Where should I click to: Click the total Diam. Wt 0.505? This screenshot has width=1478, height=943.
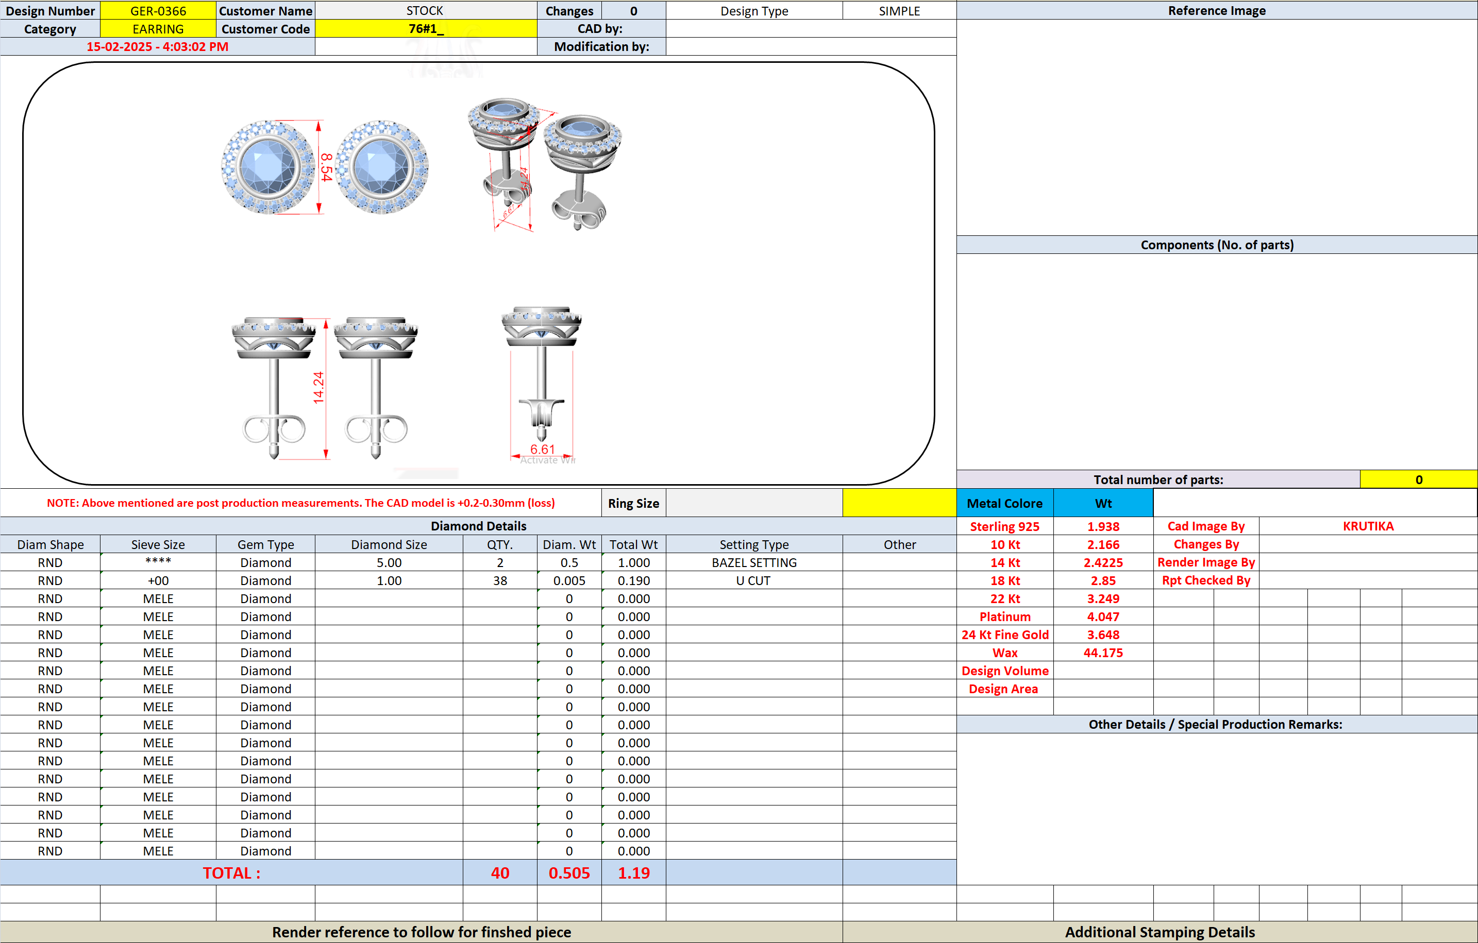point(569,872)
